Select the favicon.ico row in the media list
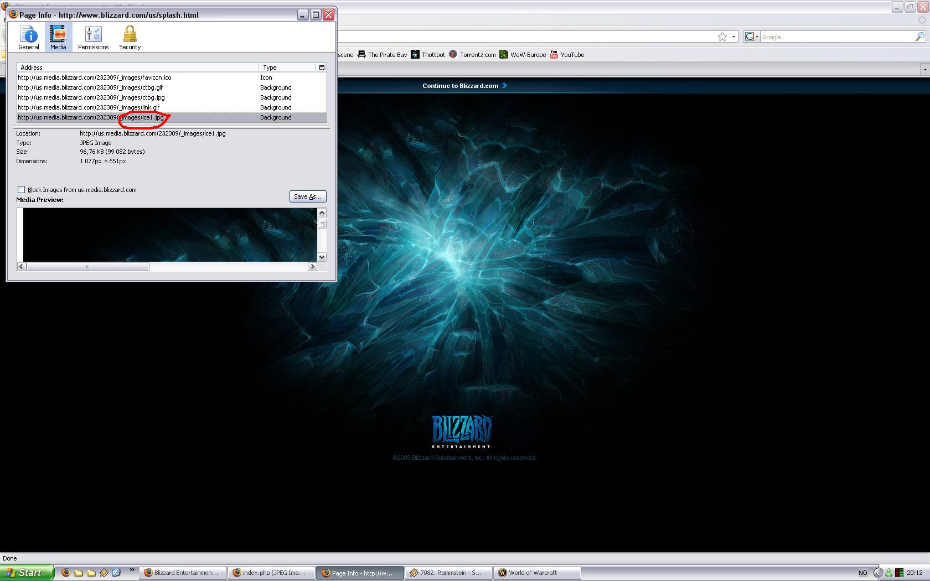 pyautogui.click(x=172, y=77)
